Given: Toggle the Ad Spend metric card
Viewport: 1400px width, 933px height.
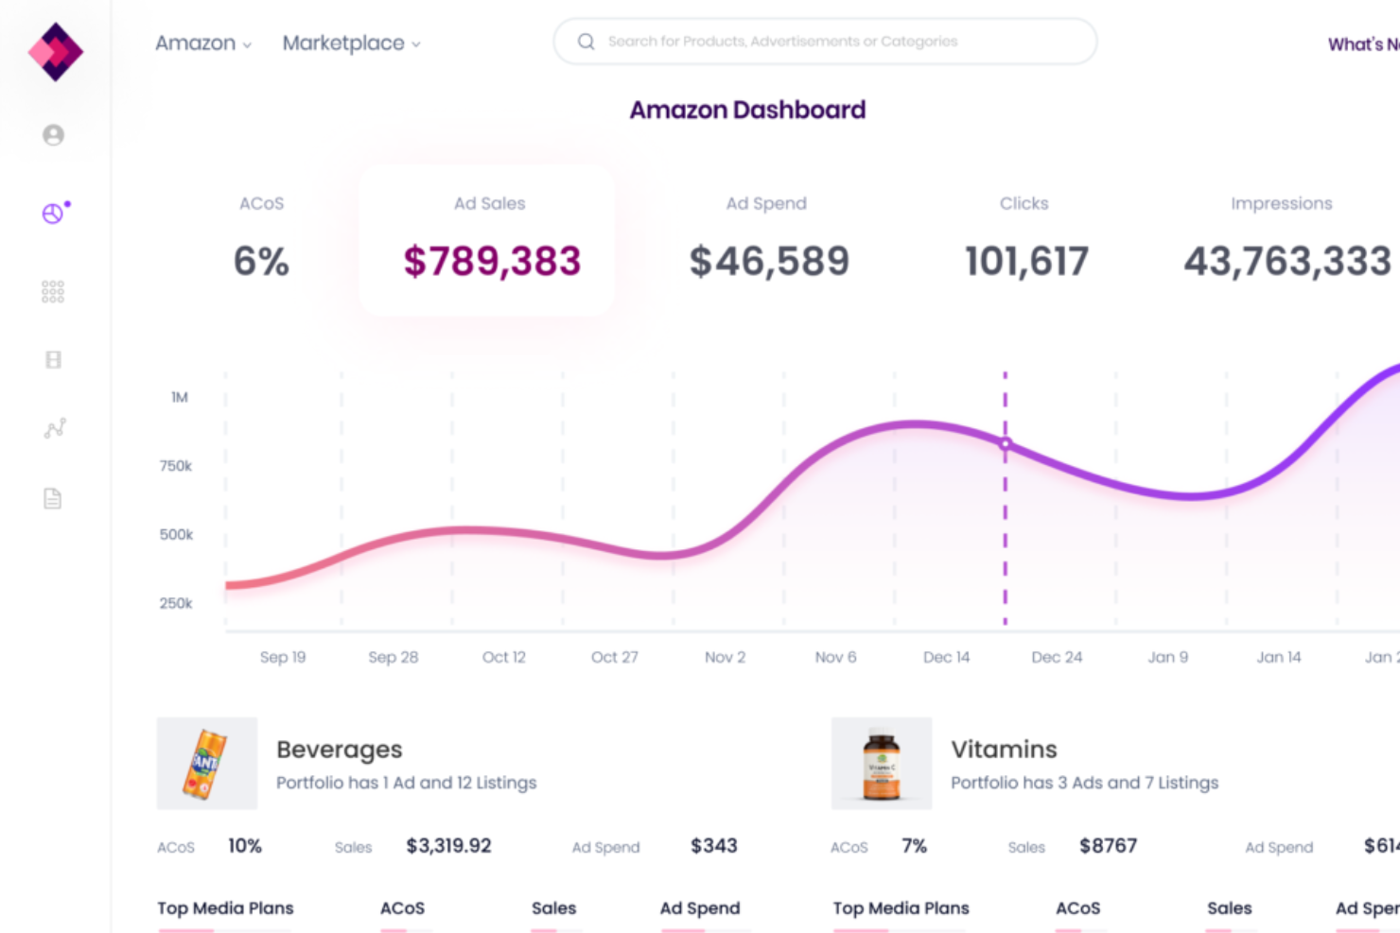Looking at the screenshot, I should tap(766, 236).
